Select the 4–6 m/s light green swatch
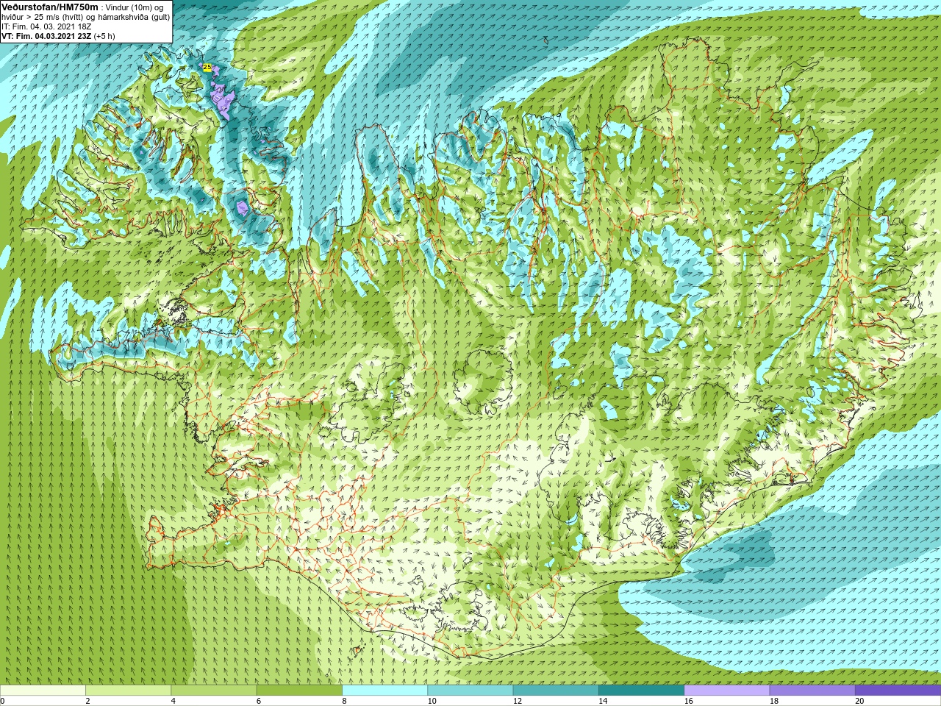941x706 pixels. tap(213, 691)
